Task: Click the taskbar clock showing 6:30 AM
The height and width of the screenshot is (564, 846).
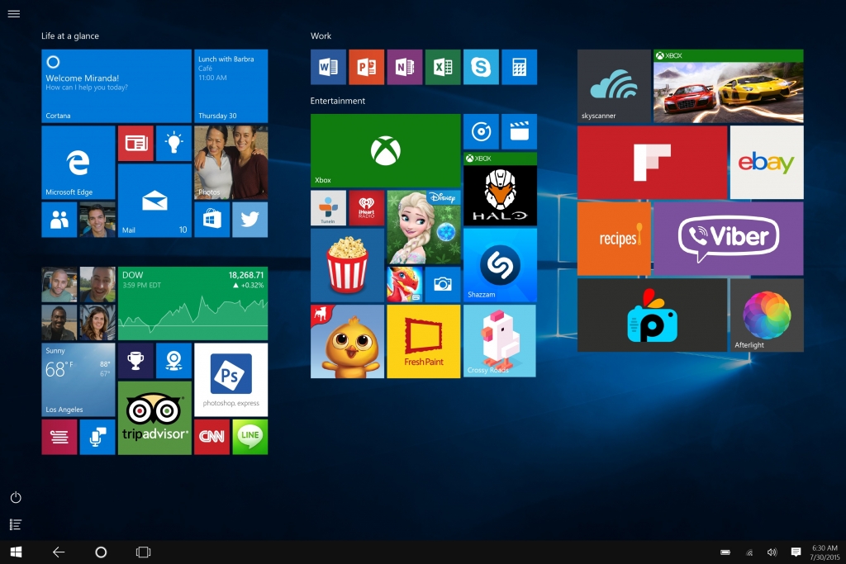Action: 825,552
